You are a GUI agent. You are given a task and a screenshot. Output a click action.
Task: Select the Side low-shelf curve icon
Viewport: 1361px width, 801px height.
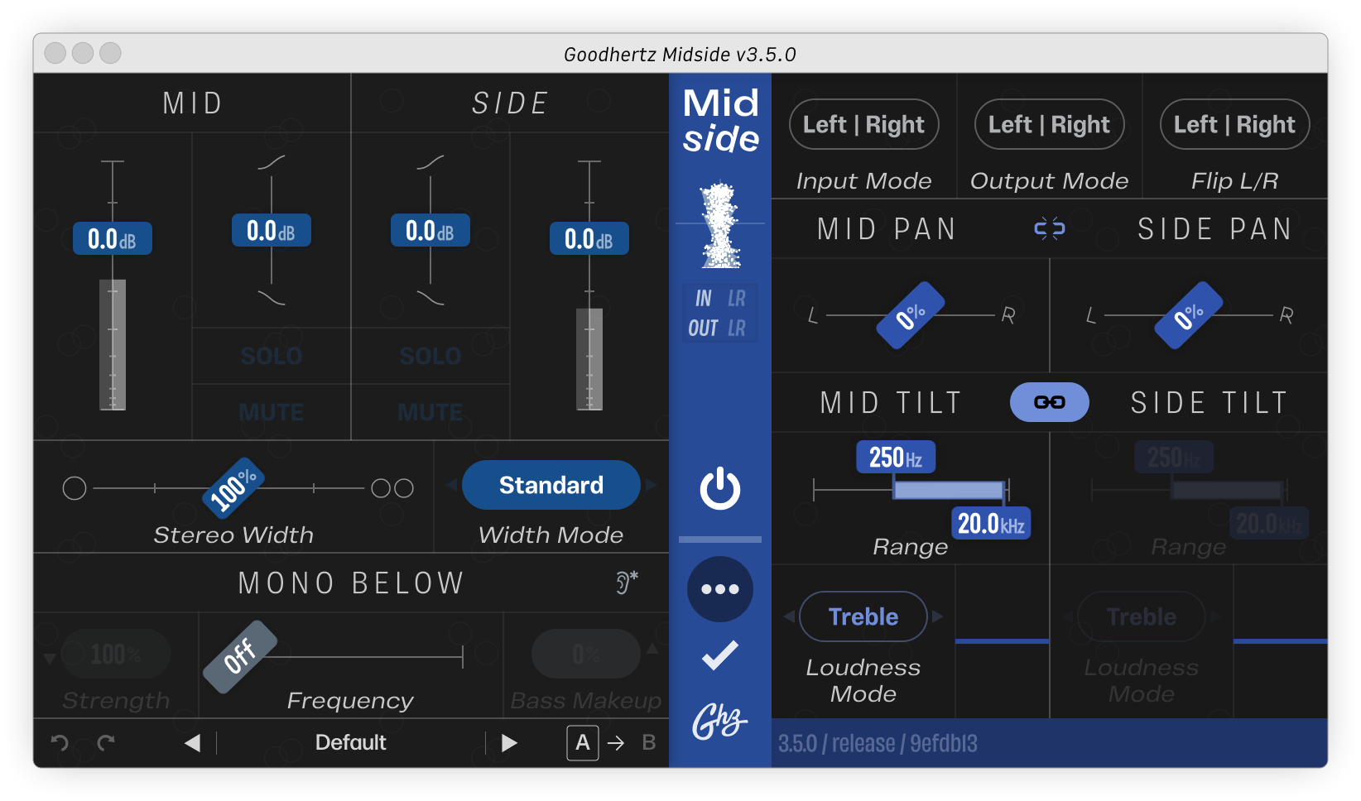pos(430,298)
